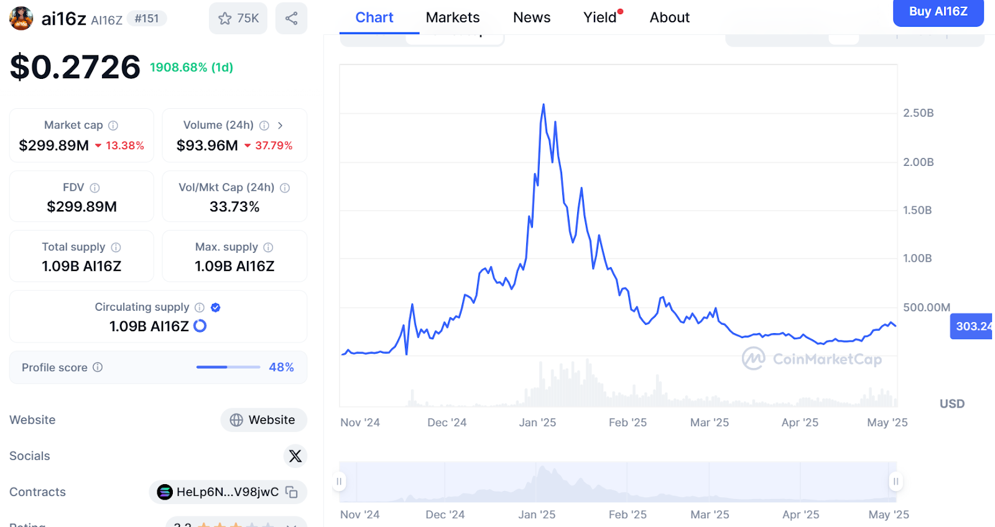995x527 pixels.
Task: Add ai16z to watchlist with 75K star button
Action: coord(238,19)
